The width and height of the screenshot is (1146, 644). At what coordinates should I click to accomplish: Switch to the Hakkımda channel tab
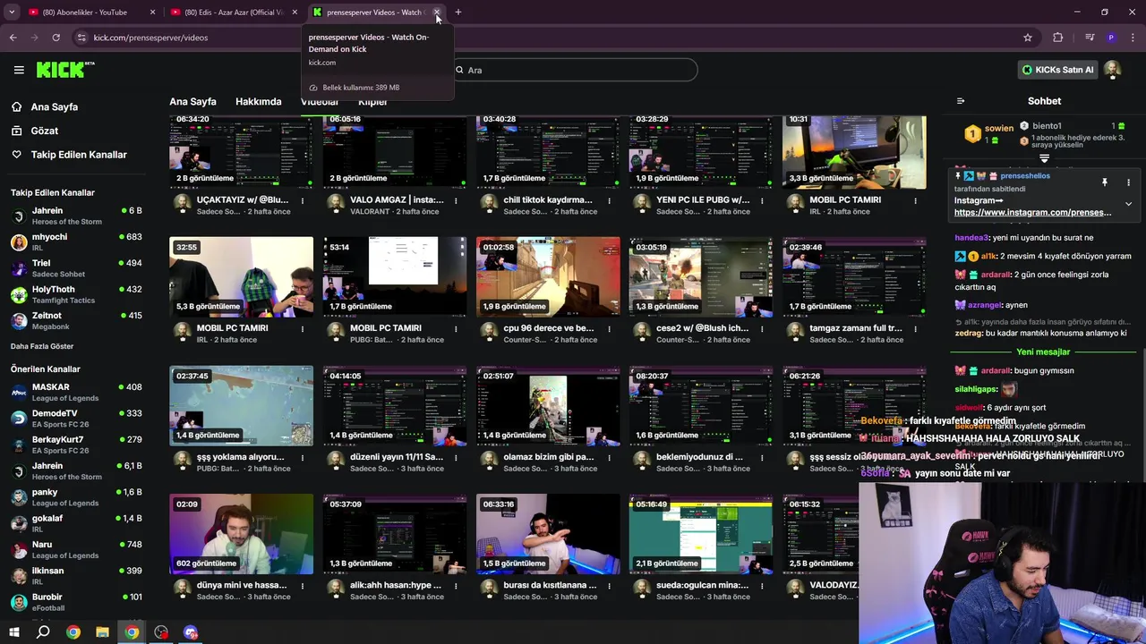click(x=259, y=101)
